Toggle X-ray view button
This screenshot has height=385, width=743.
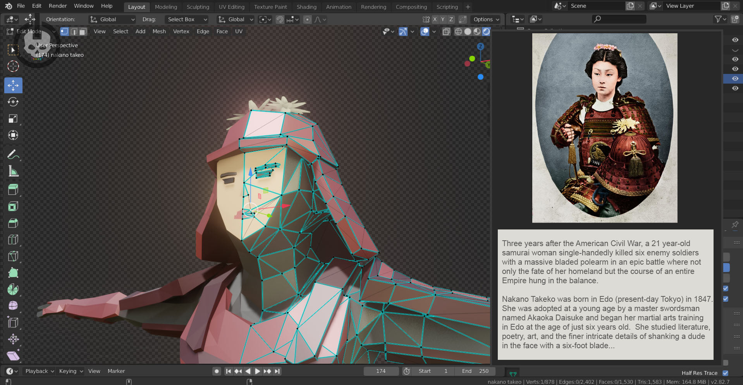(x=446, y=31)
